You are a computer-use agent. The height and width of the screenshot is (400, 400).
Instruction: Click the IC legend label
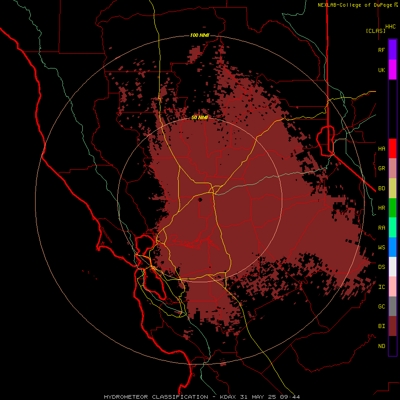click(x=381, y=287)
